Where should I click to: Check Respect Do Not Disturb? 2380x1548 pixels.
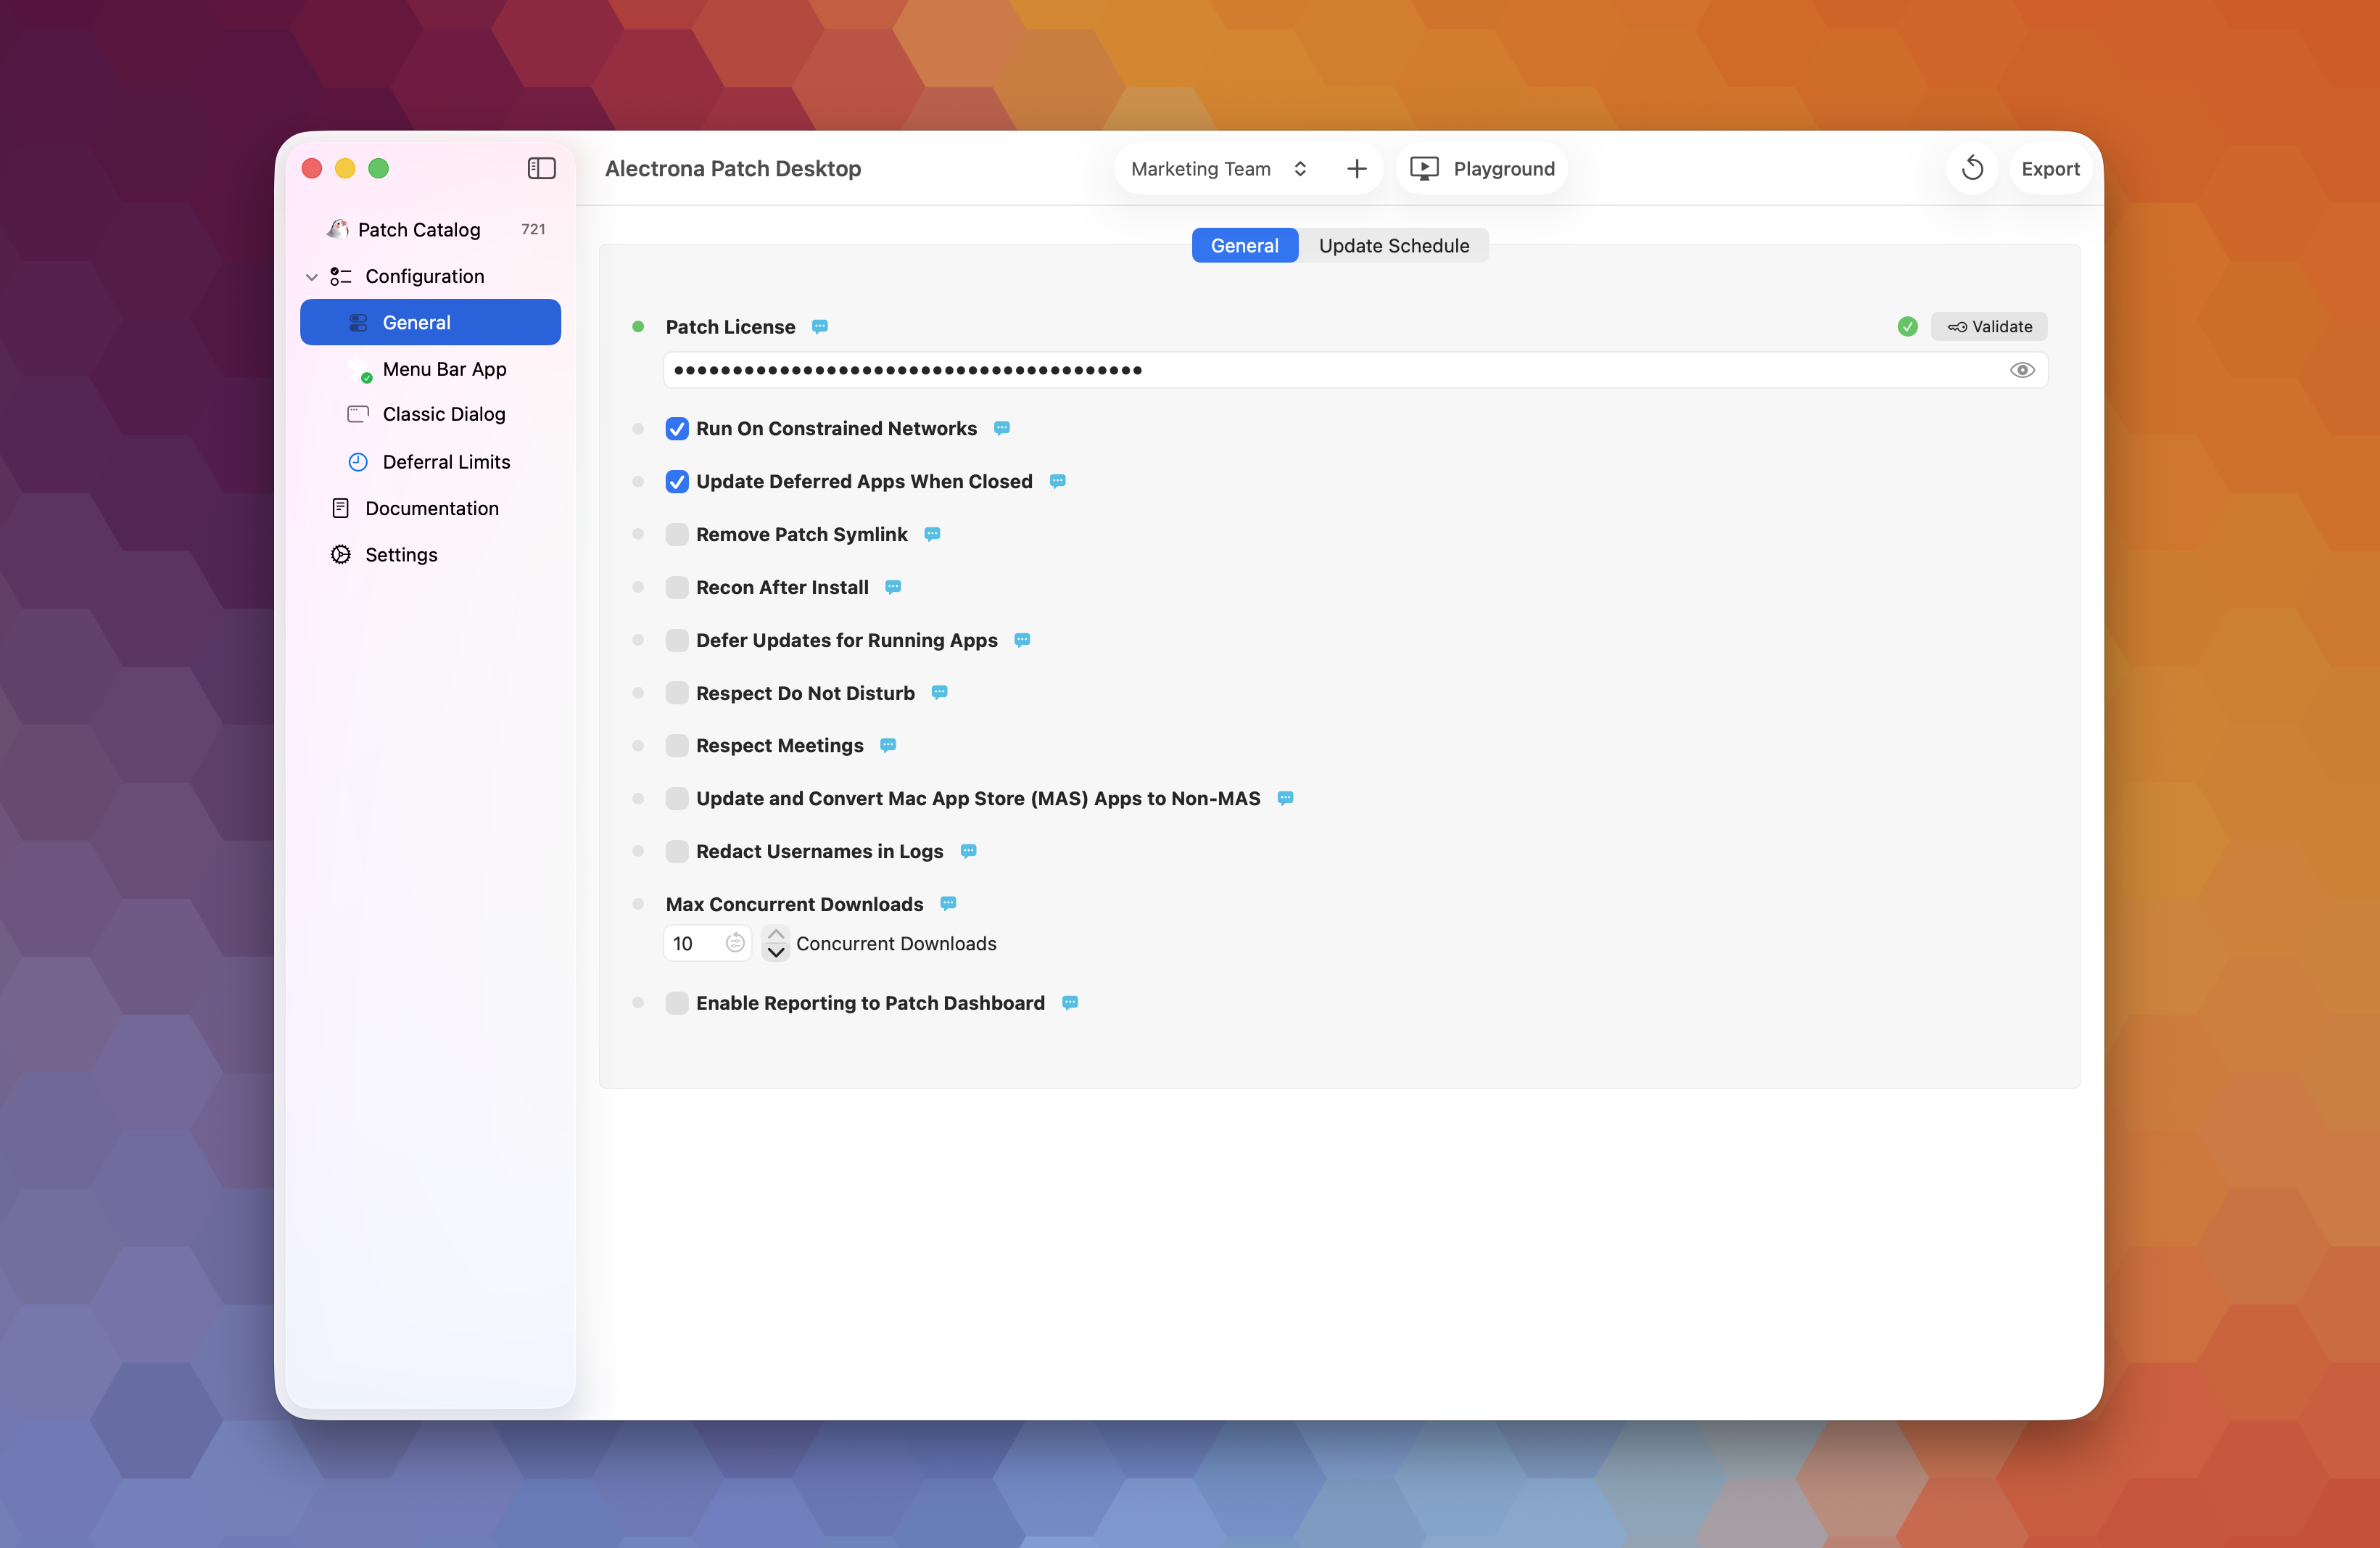point(677,692)
